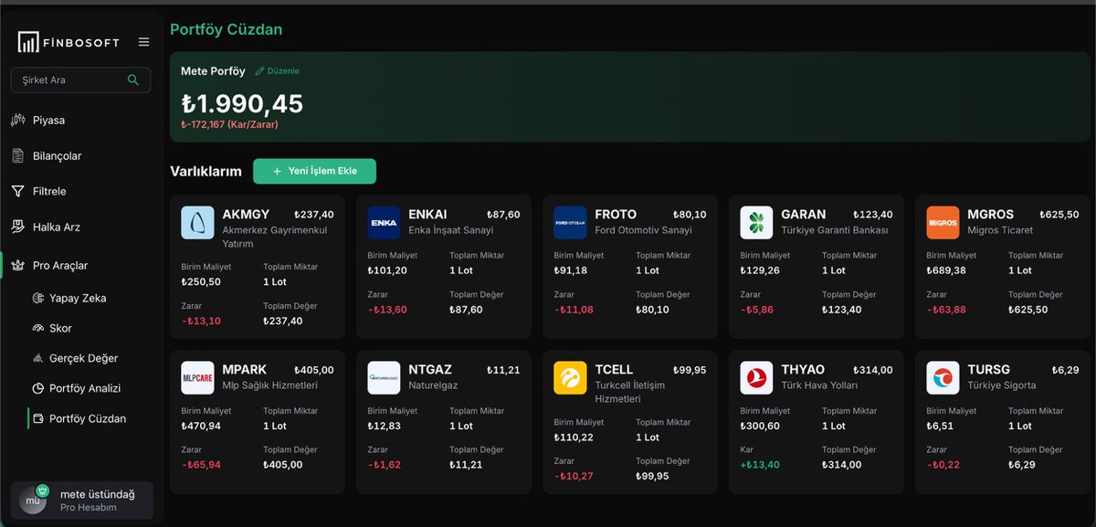Click the ENKAI Enka logo
The height and width of the screenshot is (527, 1096).
pyautogui.click(x=385, y=223)
